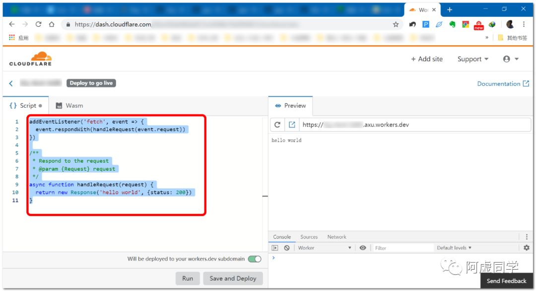
Task: Open the user account menu
Action: pos(511,59)
